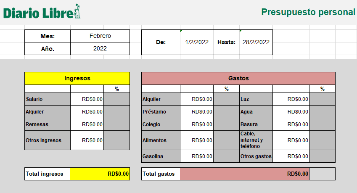Click the Presupuesto personal title
The image size is (357, 193).
click(308, 12)
